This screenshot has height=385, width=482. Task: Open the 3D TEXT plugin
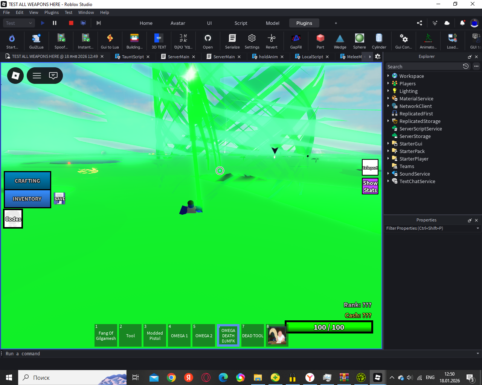point(159,41)
